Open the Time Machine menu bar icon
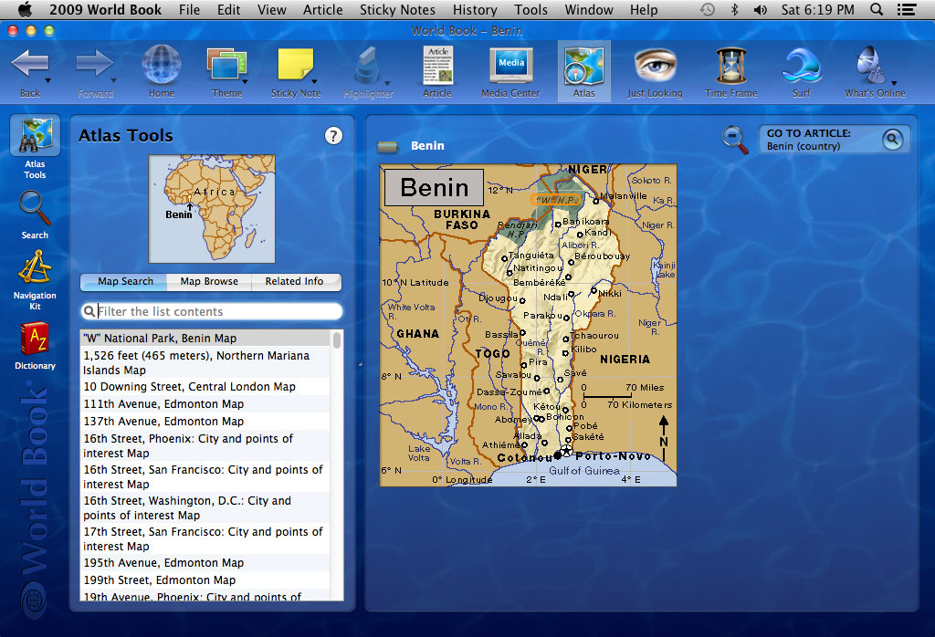This screenshot has width=935, height=637. tap(708, 9)
